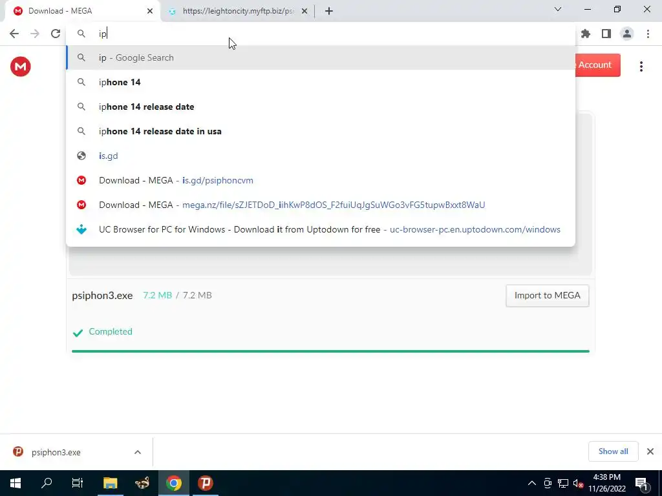Close the Download - MEGA tab
Viewport: 662px width, 496px height.
pyautogui.click(x=150, y=11)
